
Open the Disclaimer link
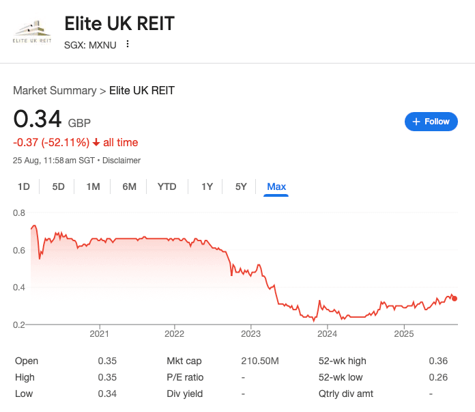click(x=121, y=161)
